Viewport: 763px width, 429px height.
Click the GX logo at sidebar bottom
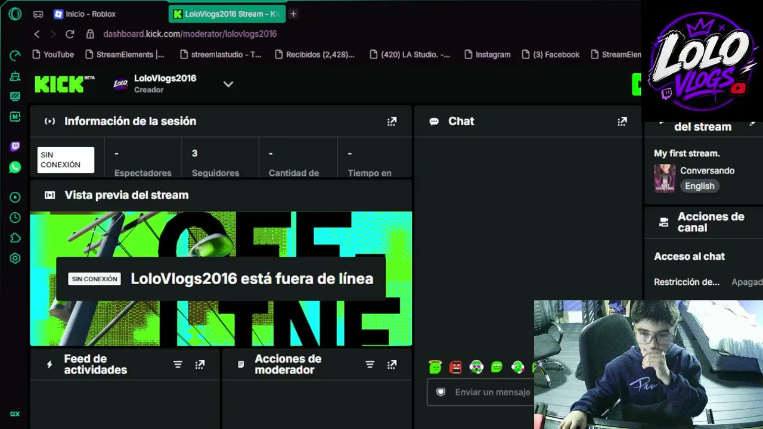(15, 414)
